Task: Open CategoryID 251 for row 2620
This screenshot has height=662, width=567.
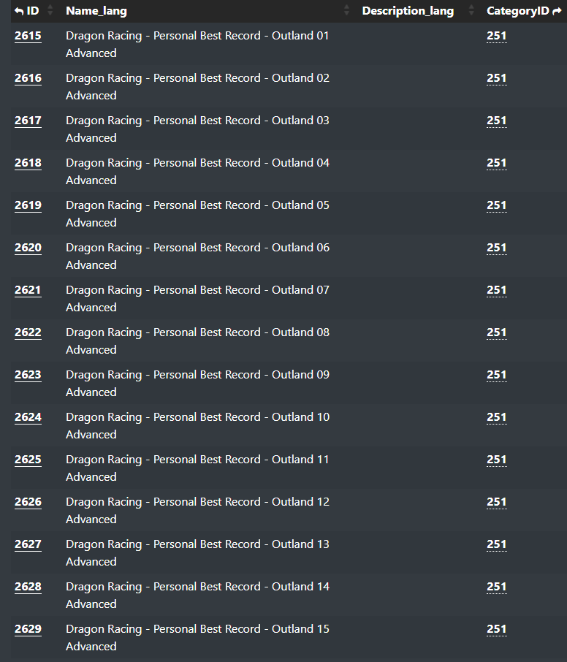Action: (x=497, y=248)
